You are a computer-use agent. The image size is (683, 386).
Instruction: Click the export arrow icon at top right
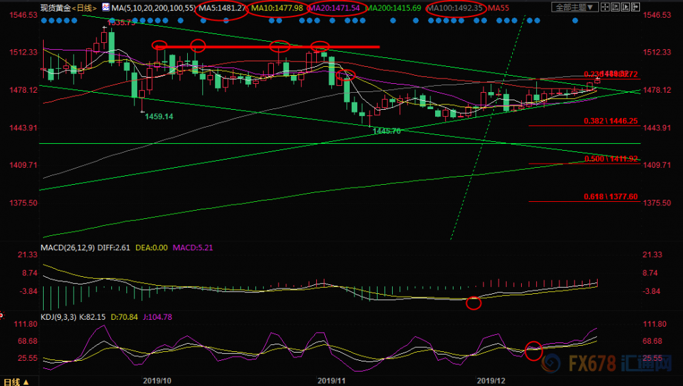coord(635,7)
